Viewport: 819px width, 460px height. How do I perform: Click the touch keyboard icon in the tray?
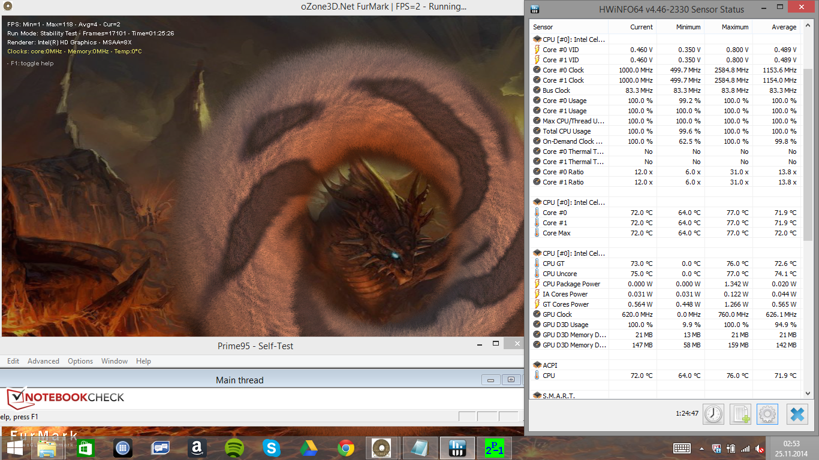[682, 448]
